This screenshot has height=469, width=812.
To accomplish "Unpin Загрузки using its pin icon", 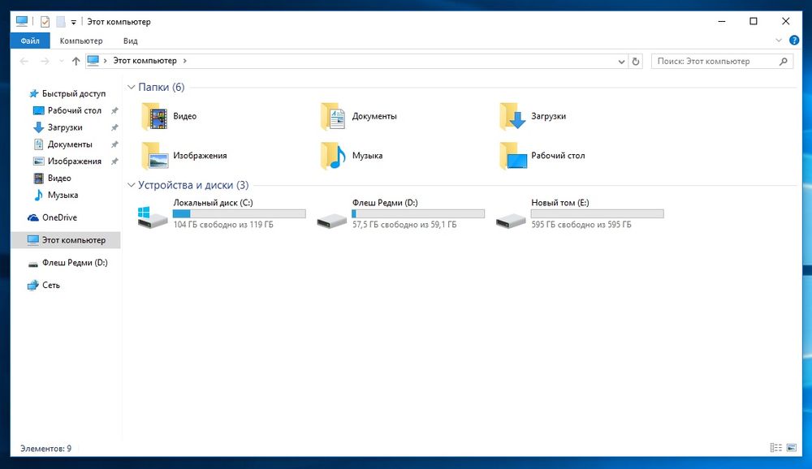I will [115, 127].
